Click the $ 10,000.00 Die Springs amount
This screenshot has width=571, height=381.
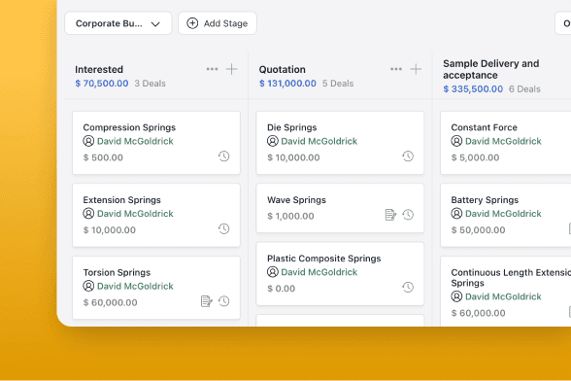tap(293, 157)
